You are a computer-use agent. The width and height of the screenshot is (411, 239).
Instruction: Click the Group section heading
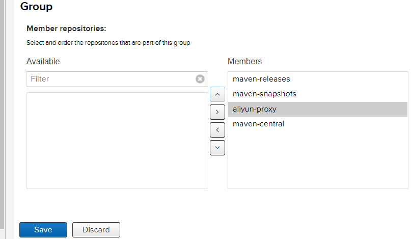point(36,7)
